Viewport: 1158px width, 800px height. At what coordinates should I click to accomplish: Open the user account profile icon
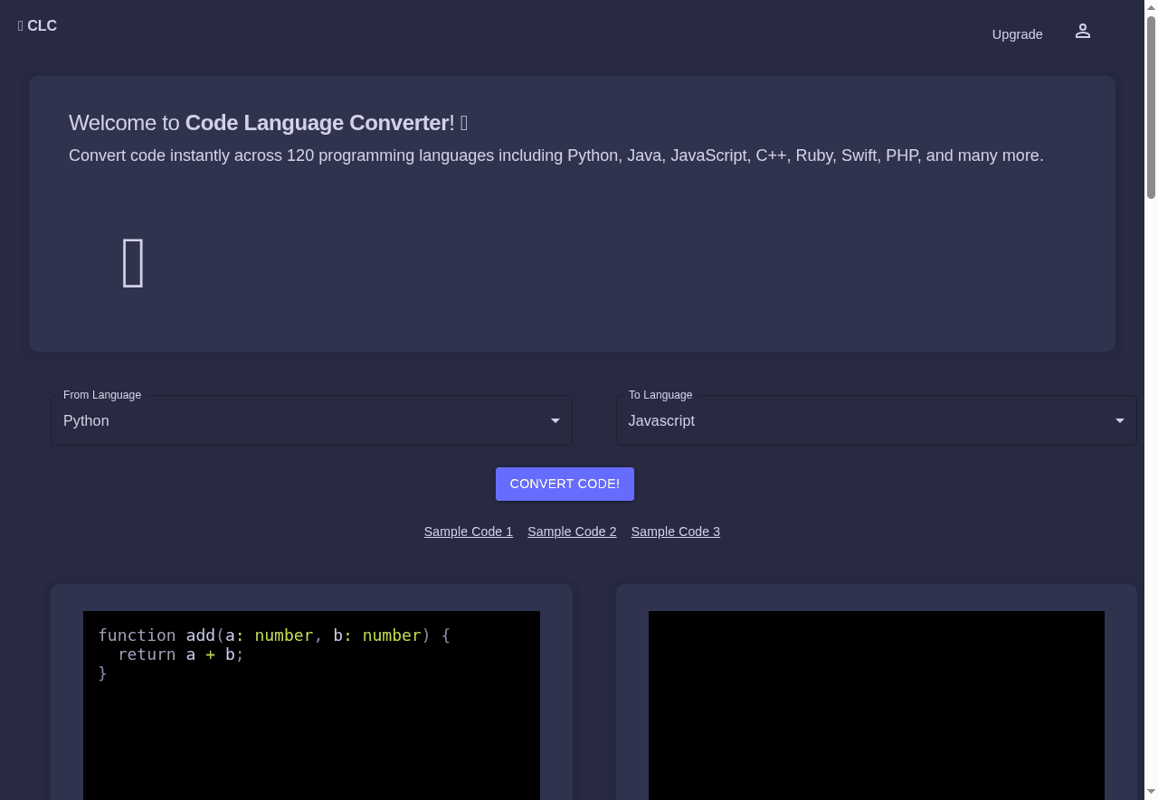click(x=1083, y=31)
